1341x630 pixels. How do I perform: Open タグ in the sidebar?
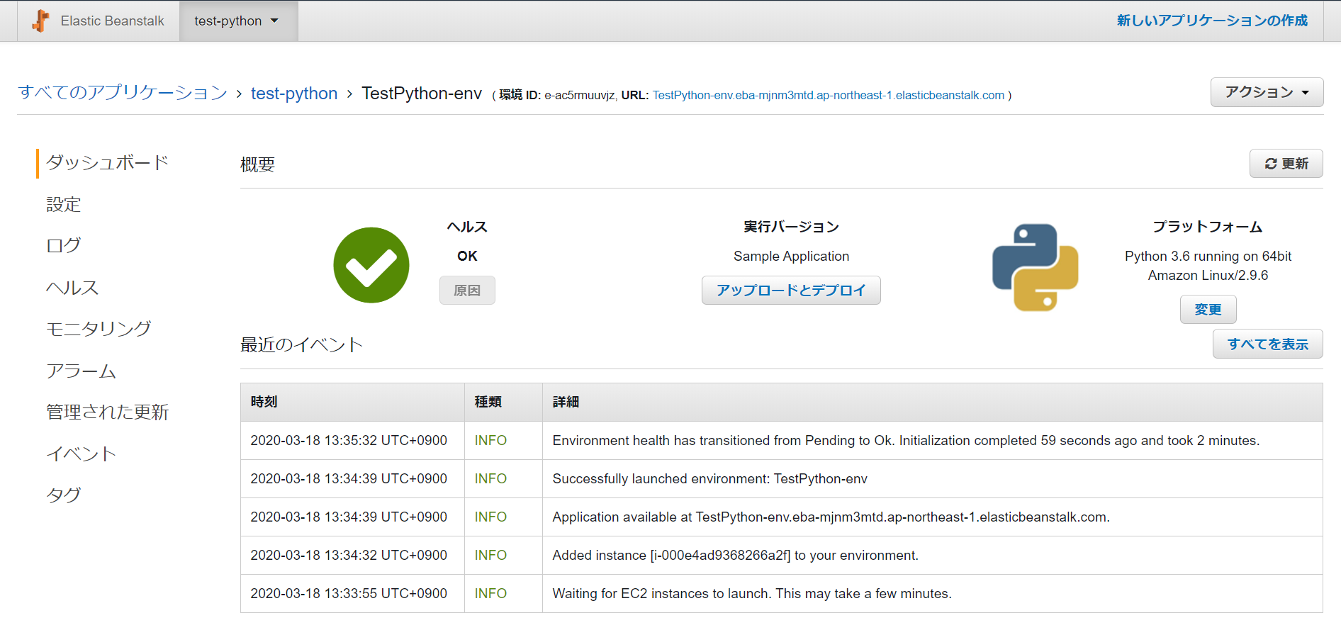[64, 495]
